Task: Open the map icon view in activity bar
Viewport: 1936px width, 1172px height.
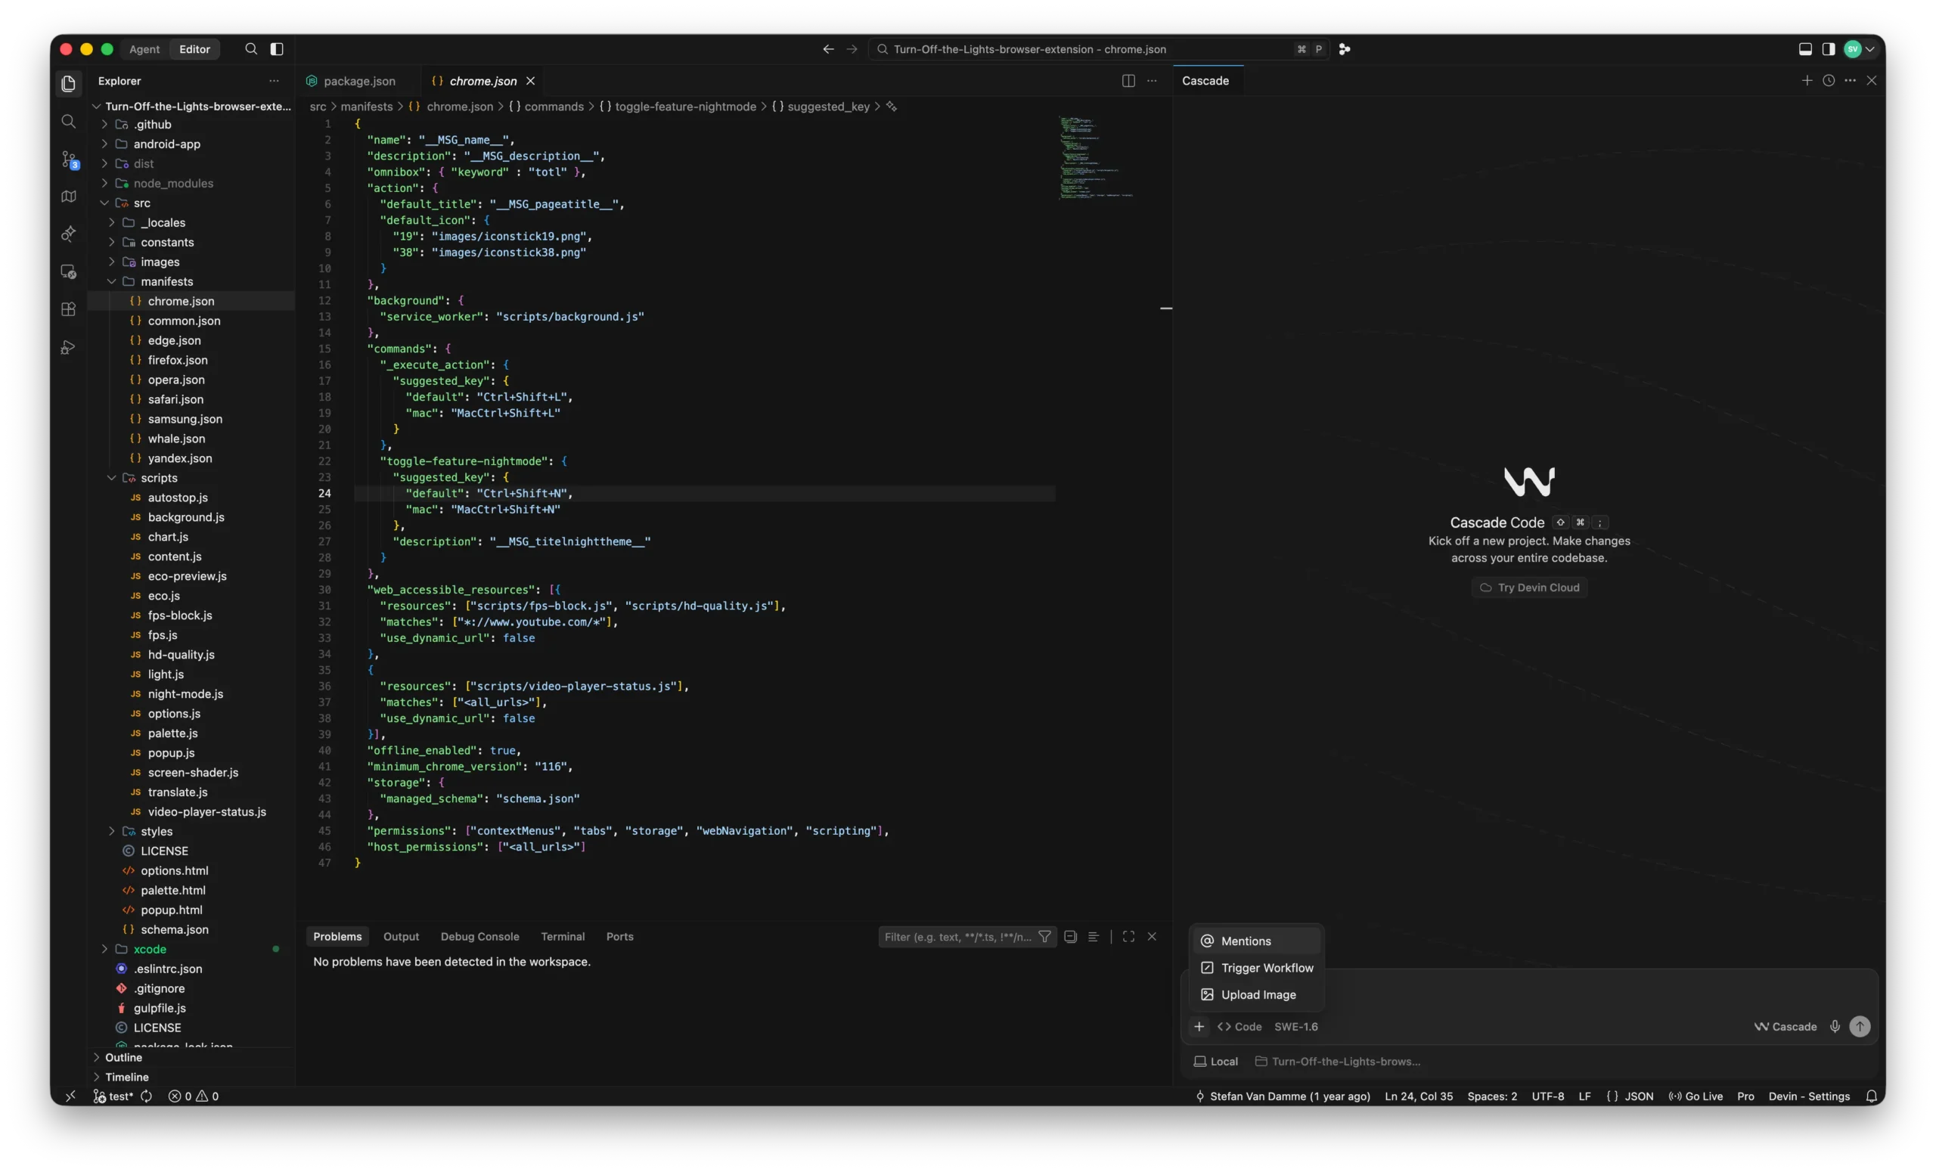Action: coord(68,197)
